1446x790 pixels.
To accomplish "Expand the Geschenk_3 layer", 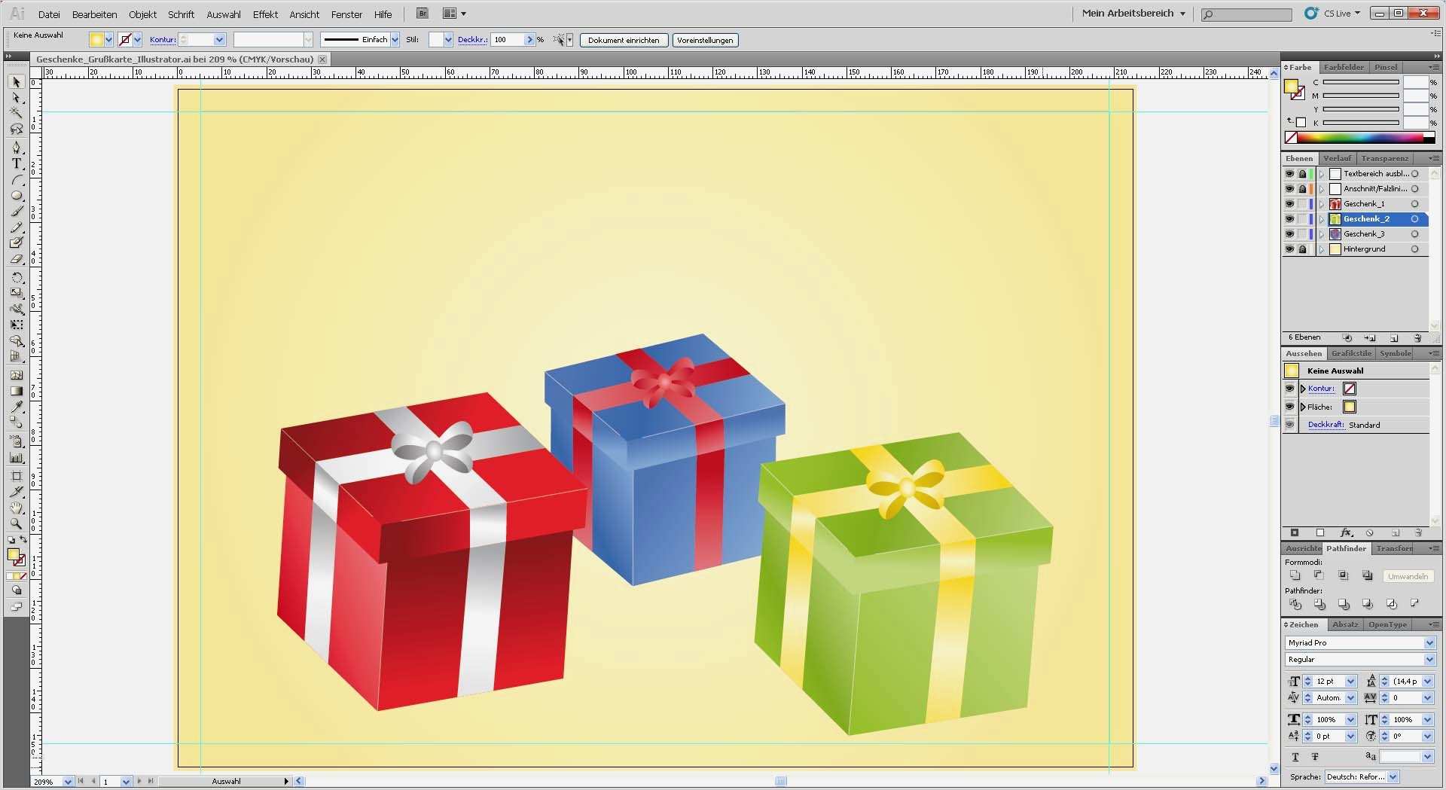I will click(1321, 234).
